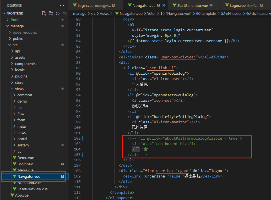Close the Navigator.vue editor tab
This screenshot has height=200, width=271.
(164, 5)
